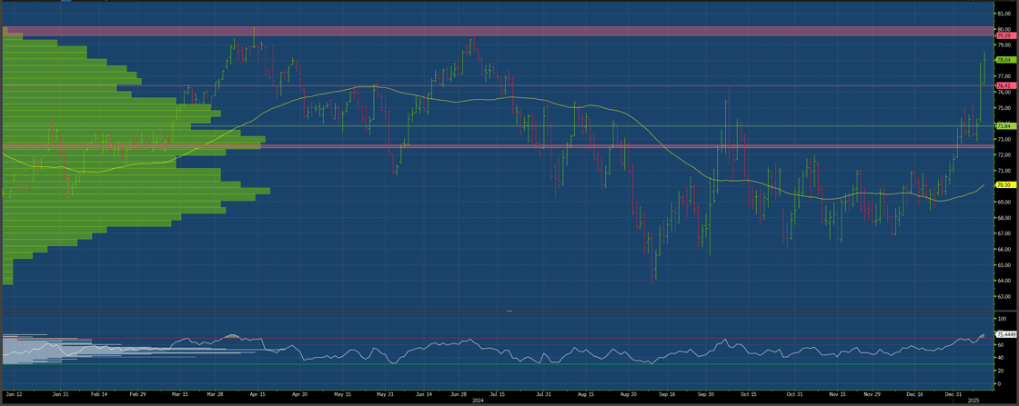Viewport: 1019px width, 406px height.
Task: Click the Jun 28 date label
Action: [x=459, y=393]
